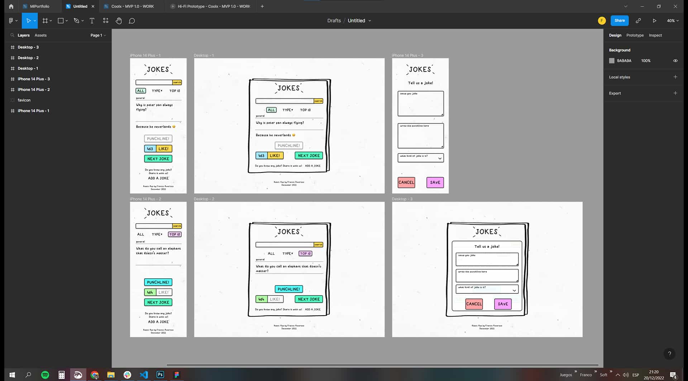Open the 40% zoom dropdown
688x381 pixels.
tap(673, 21)
